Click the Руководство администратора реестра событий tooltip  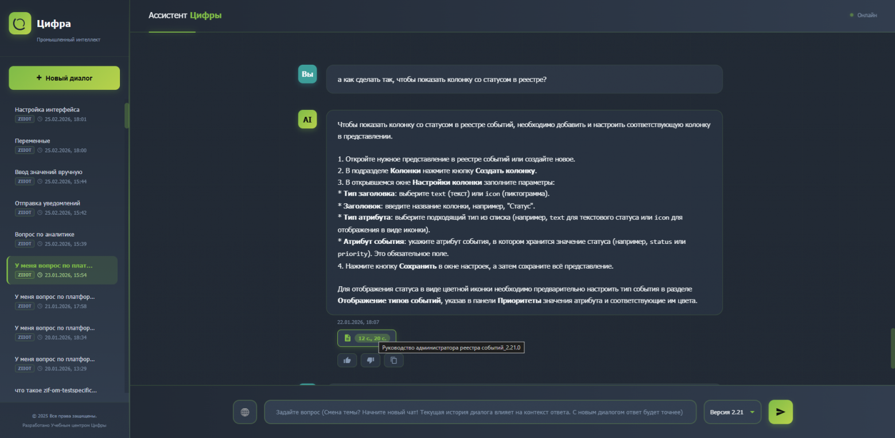[451, 348]
